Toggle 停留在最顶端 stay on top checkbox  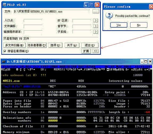[5, 51]
